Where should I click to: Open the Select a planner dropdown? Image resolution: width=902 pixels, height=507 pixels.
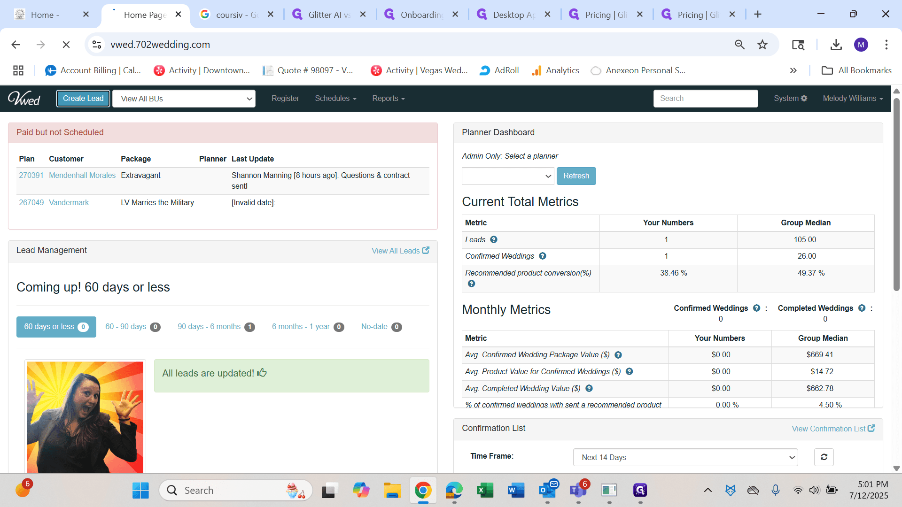click(508, 176)
